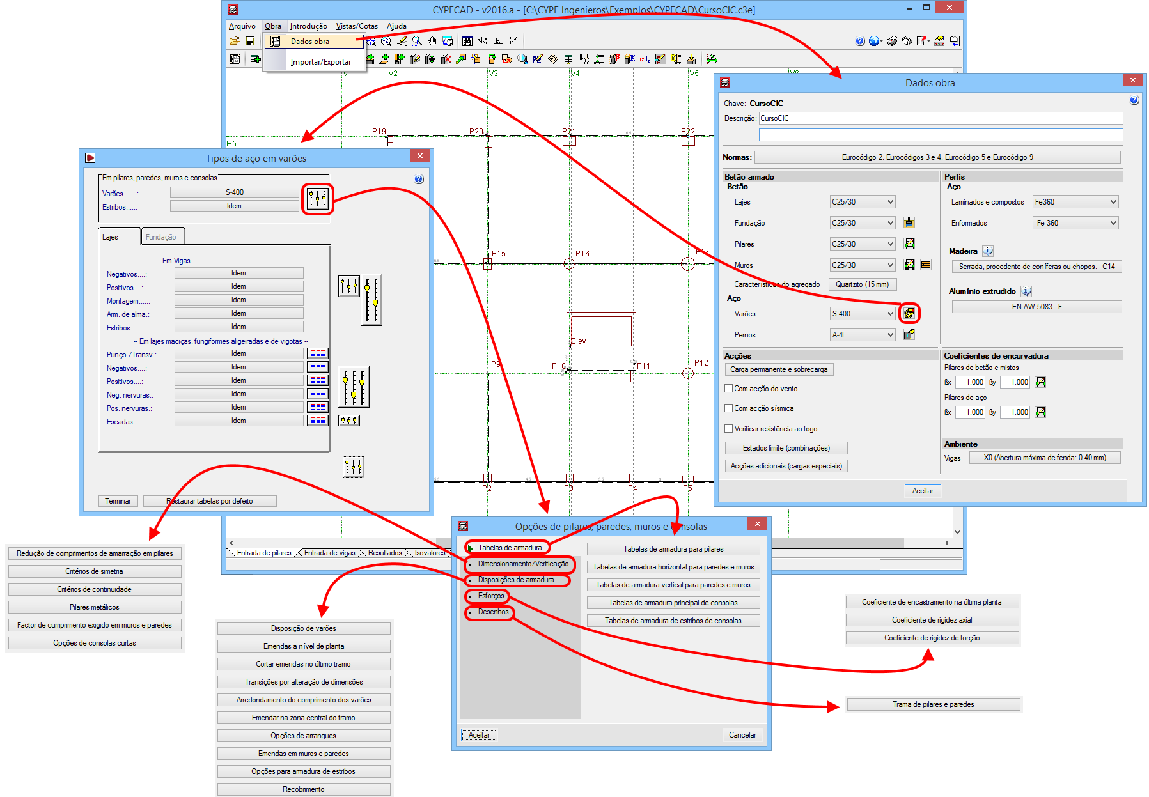
Task: Click Cancelar in Opções de pilares dialog
Action: tap(742, 735)
